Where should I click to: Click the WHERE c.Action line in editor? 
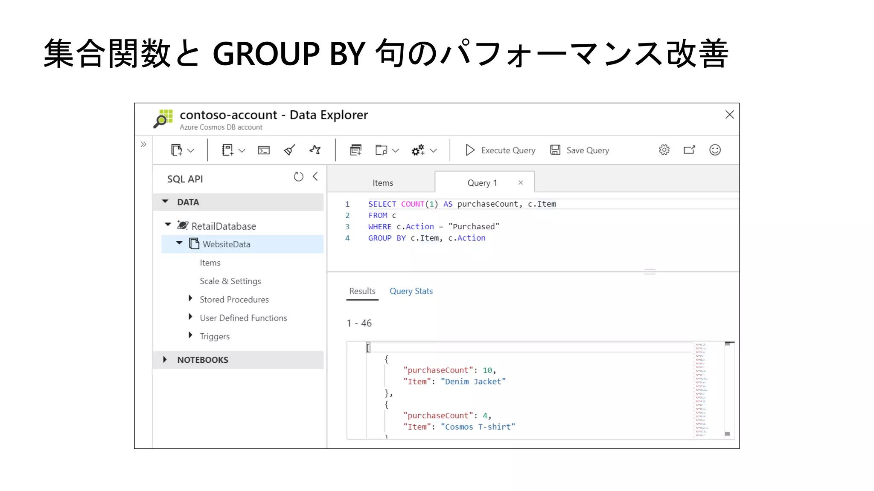click(434, 227)
